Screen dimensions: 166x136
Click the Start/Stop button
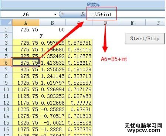point(145,38)
